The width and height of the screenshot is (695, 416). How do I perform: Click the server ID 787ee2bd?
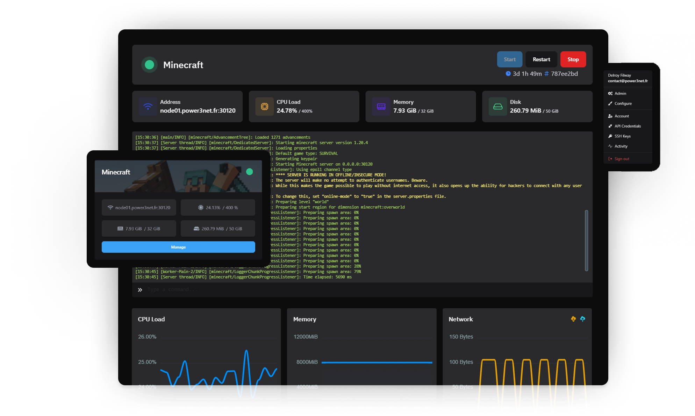pos(564,74)
